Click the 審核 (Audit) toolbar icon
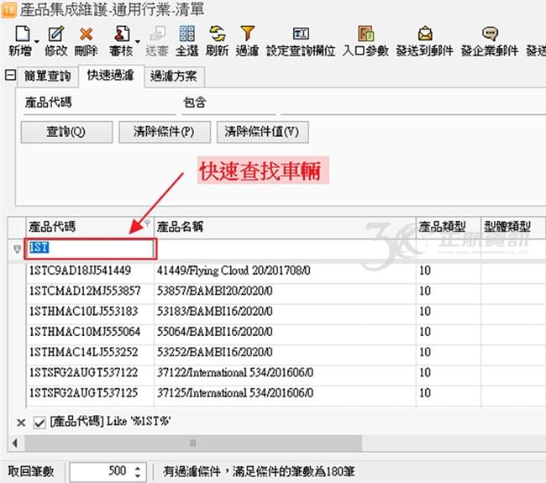Image resolution: width=546 pixels, height=483 pixels. [122, 34]
